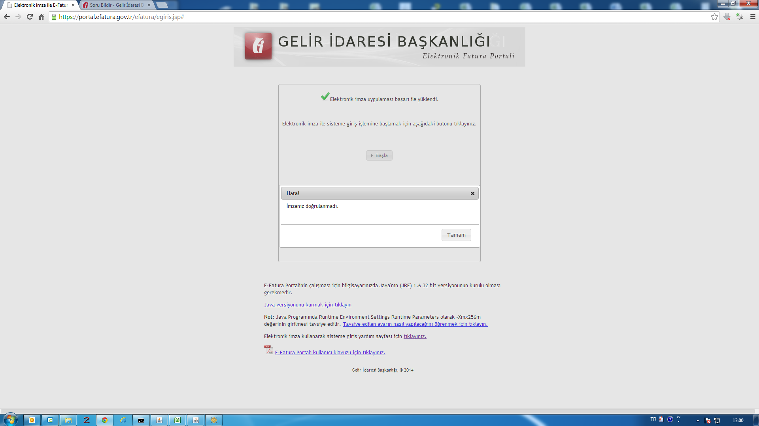Open the E-Fatura Portalı kullanıcı kılavuzu link
Viewport: 759px width, 426px height.
330,352
